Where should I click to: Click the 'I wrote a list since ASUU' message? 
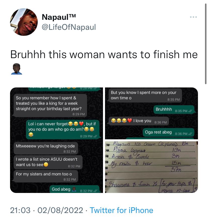pos(48,162)
